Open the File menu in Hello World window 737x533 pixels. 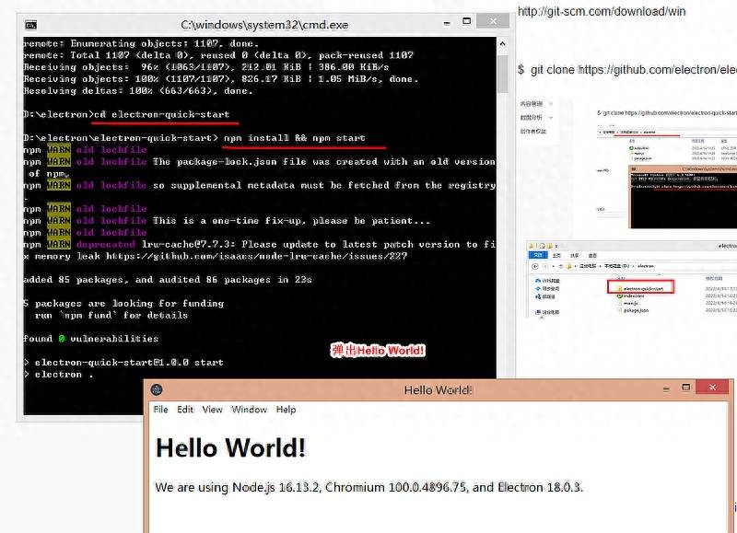(x=160, y=410)
